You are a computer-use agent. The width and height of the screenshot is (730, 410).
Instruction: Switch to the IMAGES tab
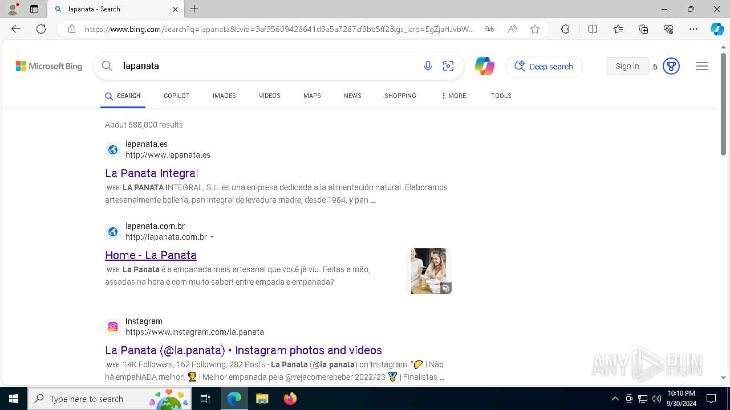(x=224, y=96)
